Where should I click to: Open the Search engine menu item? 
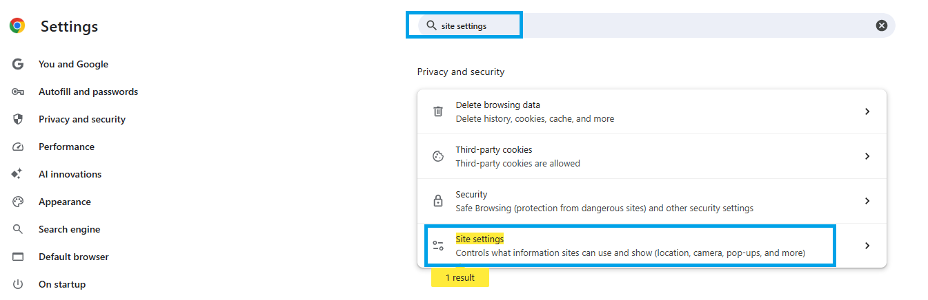pyautogui.click(x=69, y=229)
